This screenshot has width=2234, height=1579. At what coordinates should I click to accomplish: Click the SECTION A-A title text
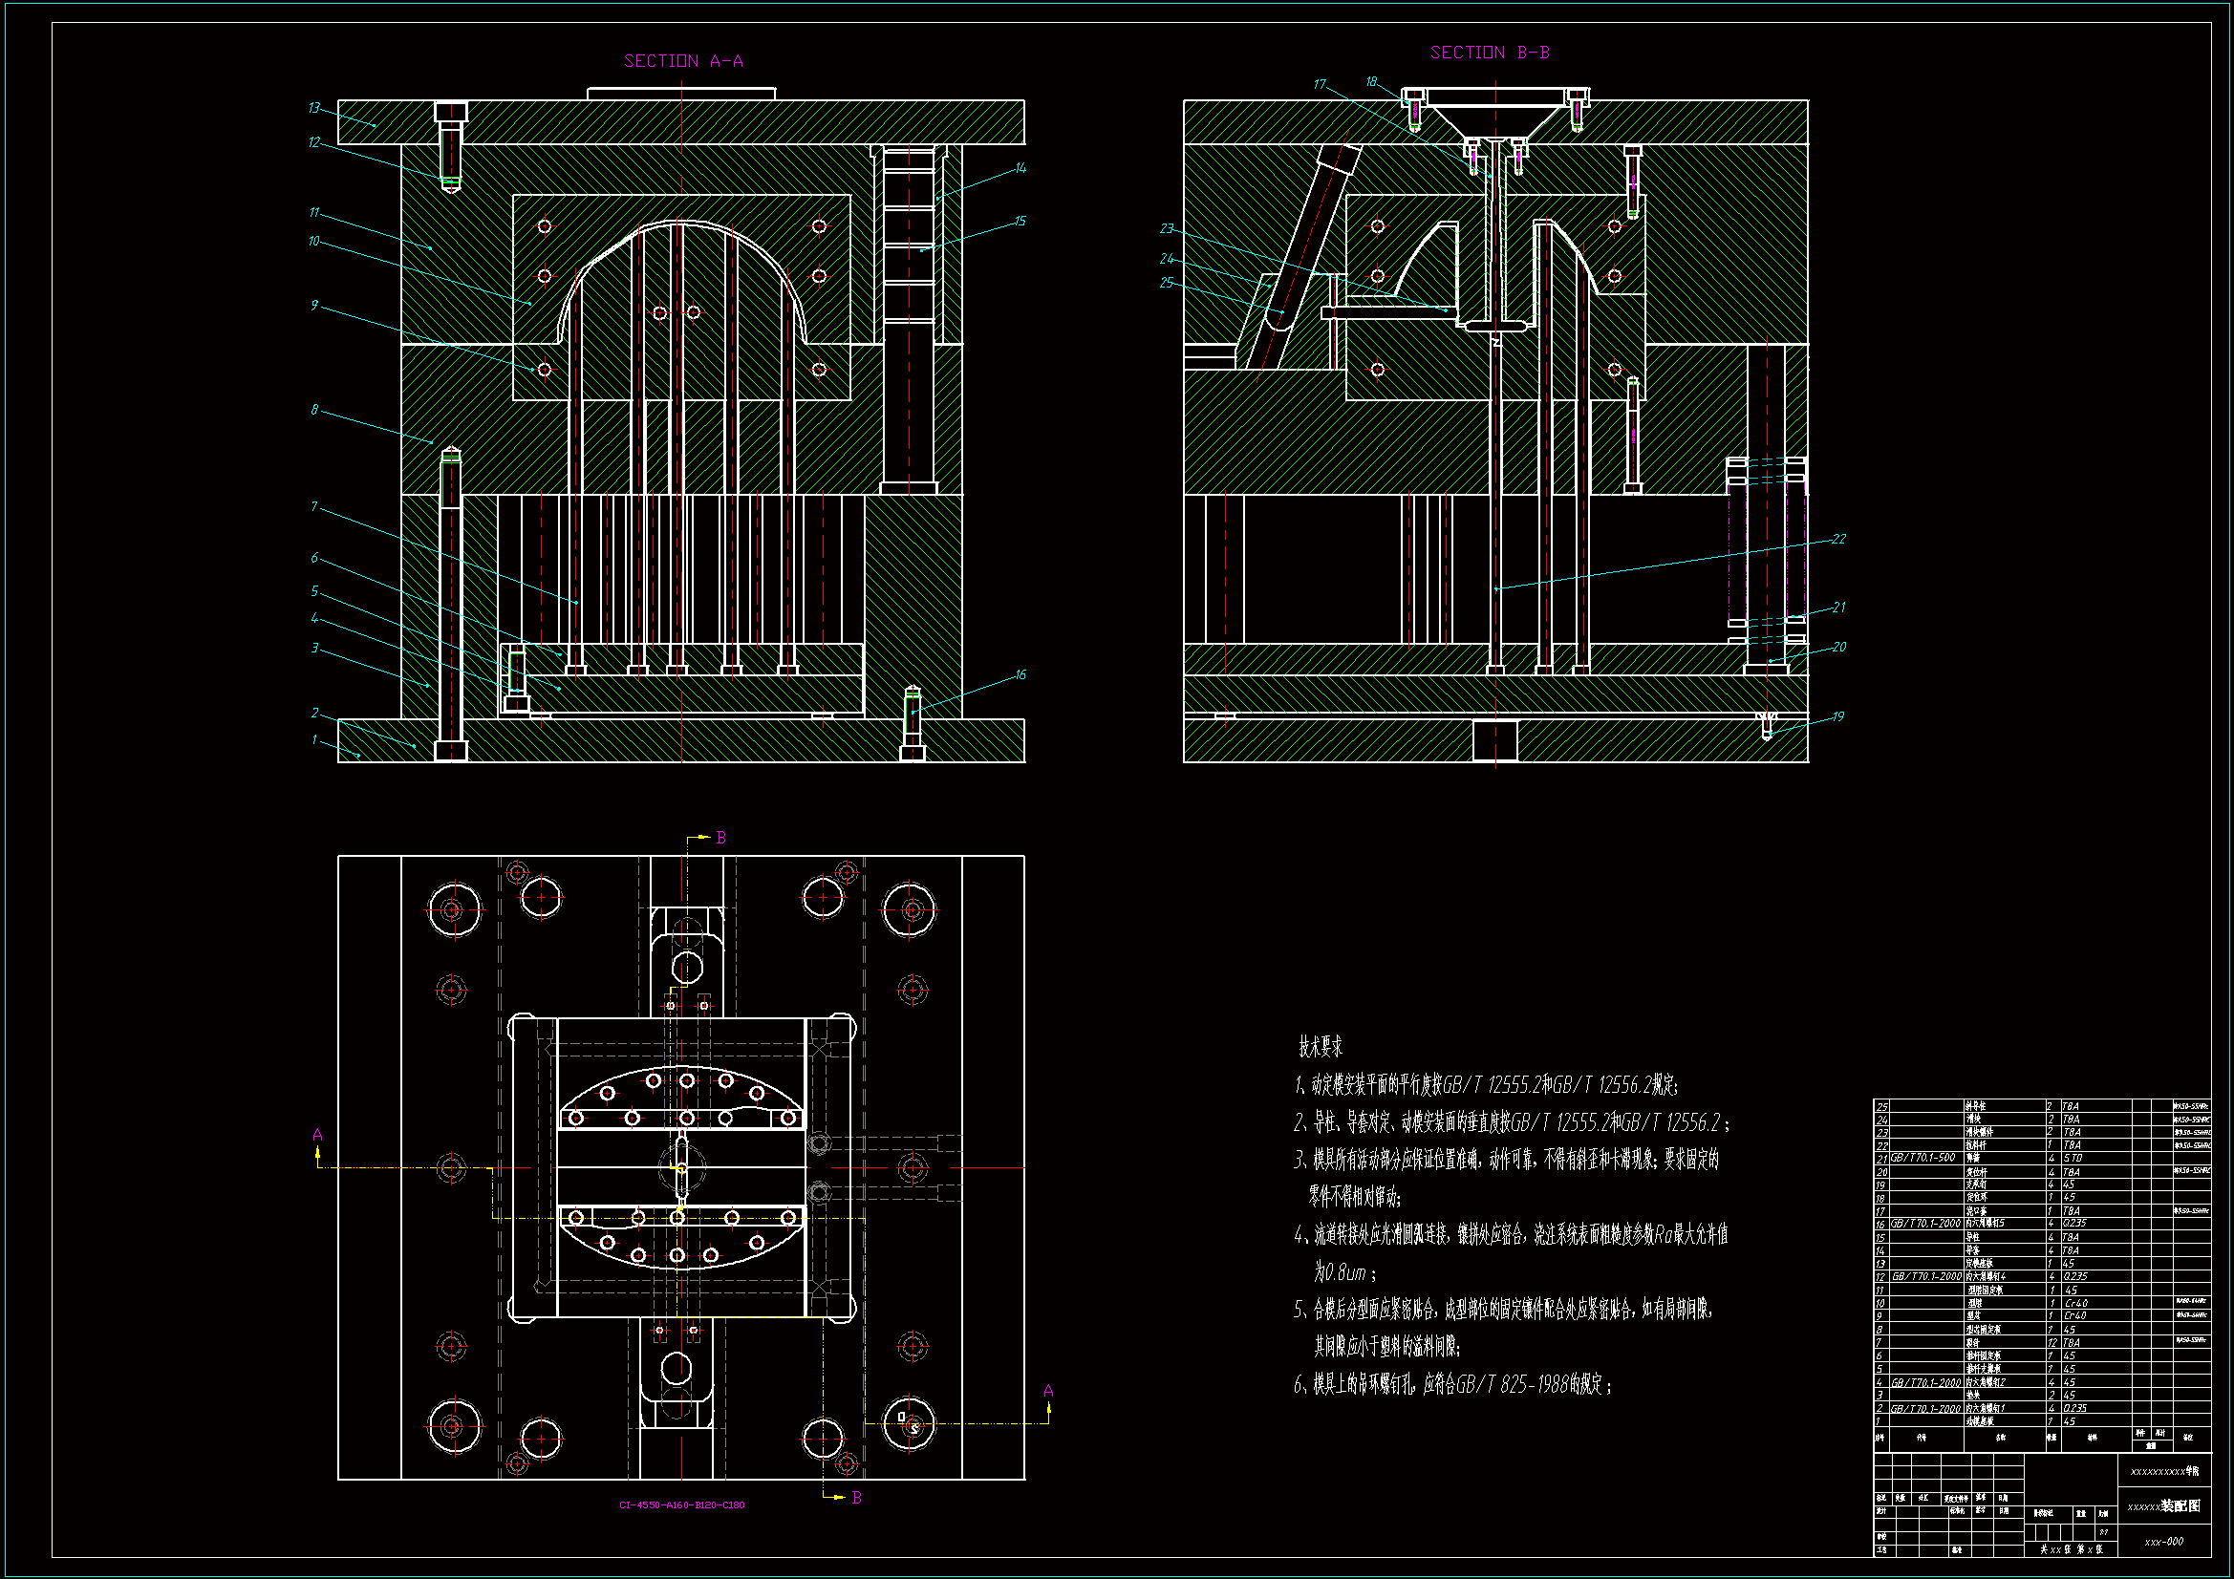click(x=683, y=61)
